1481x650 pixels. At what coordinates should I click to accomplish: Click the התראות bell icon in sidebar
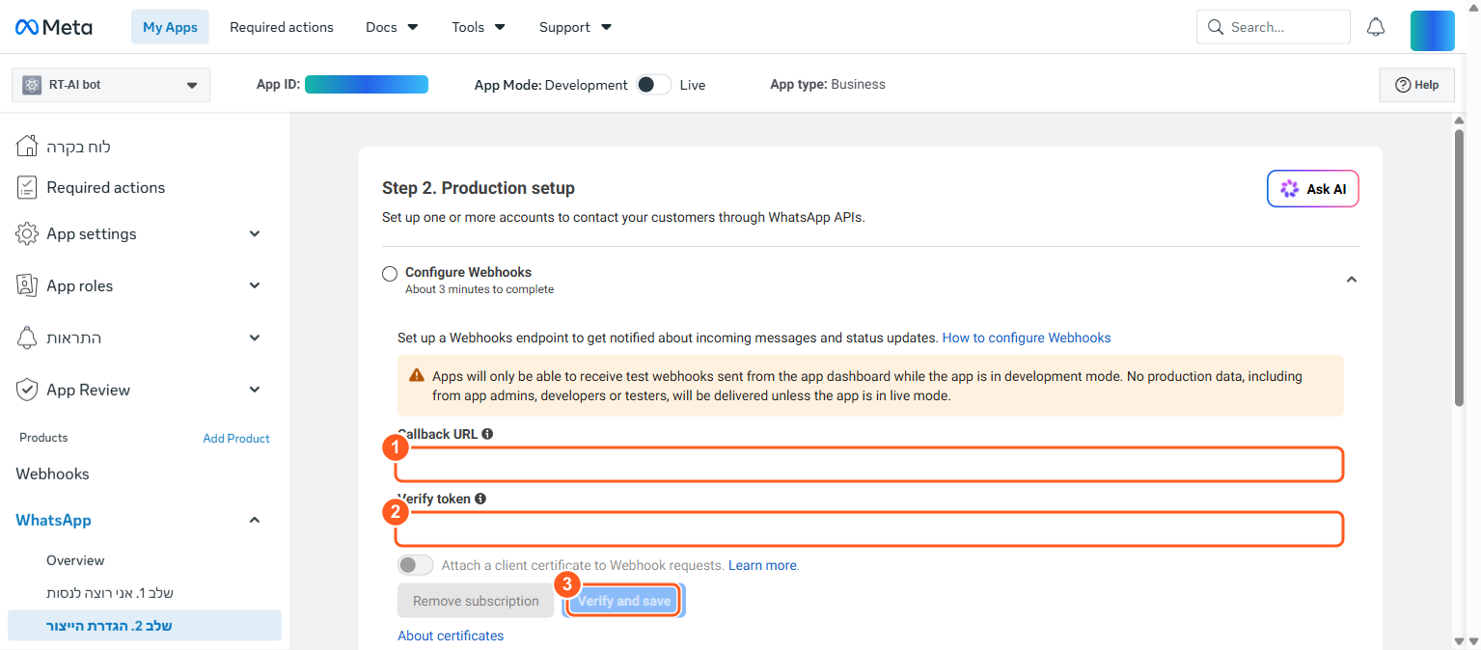click(27, 338)
